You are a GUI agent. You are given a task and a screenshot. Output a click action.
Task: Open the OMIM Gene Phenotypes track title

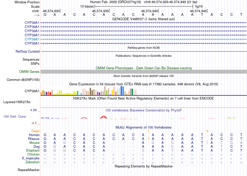click(x=144, y=68)
